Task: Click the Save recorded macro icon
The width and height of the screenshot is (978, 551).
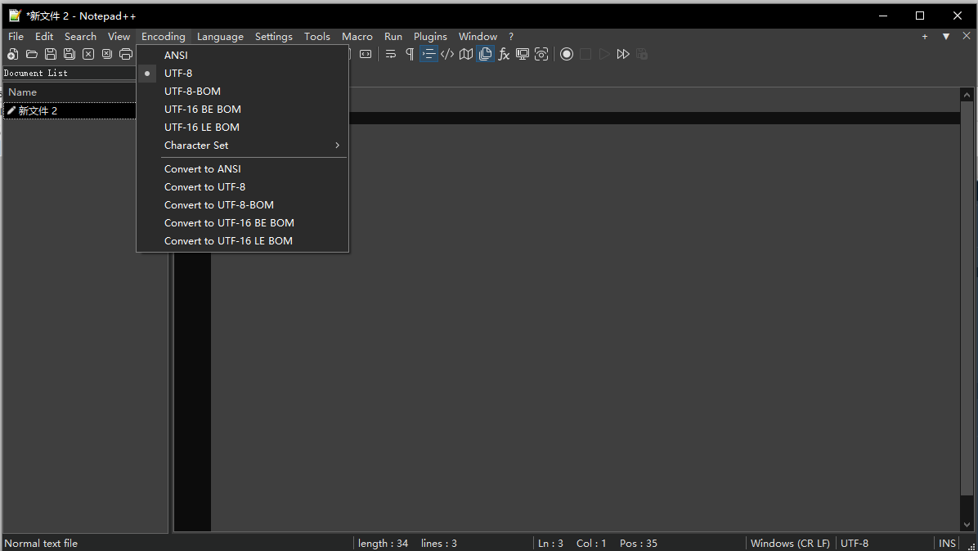Action: [642, 54]
